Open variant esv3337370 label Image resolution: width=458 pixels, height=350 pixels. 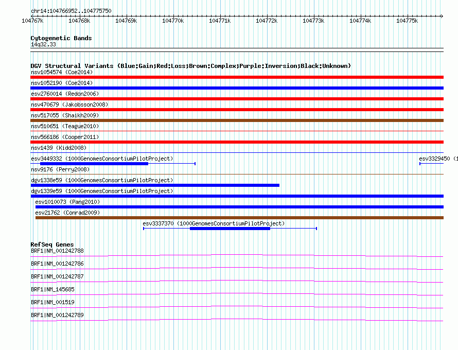pyautogui.click(x=214, y=223)
